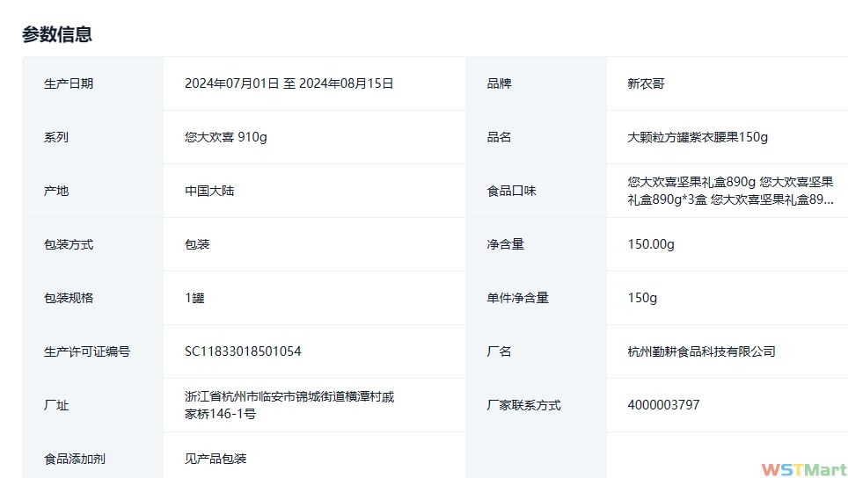This screenshot has height=478, width=848.
Task: Click the 生产许可证编号 label cell
Action: pos(87,351)
